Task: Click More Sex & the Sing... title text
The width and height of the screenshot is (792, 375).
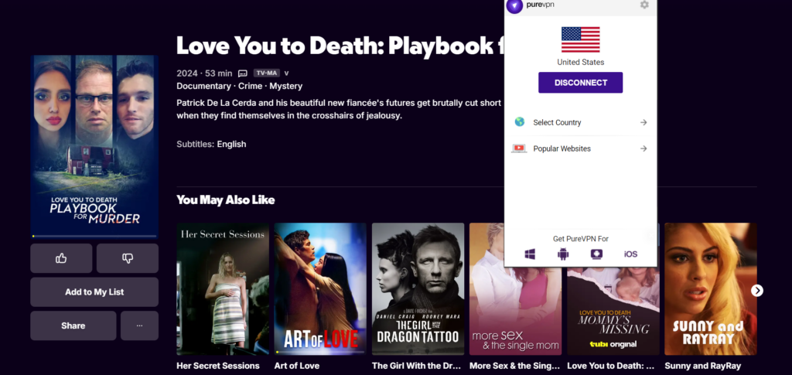Action: pos(514,366)
